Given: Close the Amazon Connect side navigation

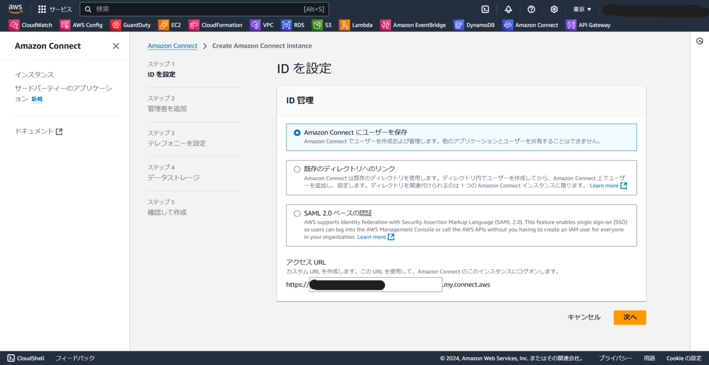Looking at the screenshot, I should [x=116, y=46].
